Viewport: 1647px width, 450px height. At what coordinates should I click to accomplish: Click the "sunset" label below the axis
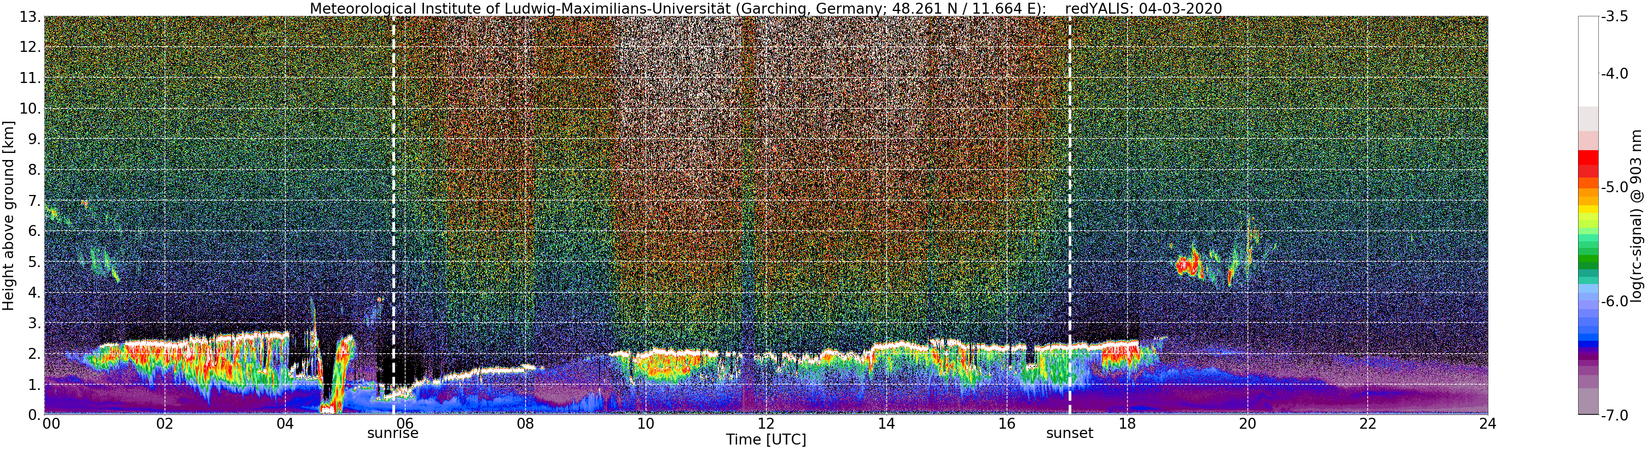point(1070,434)
